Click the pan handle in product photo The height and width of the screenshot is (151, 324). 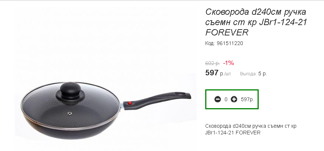[157, 100]
